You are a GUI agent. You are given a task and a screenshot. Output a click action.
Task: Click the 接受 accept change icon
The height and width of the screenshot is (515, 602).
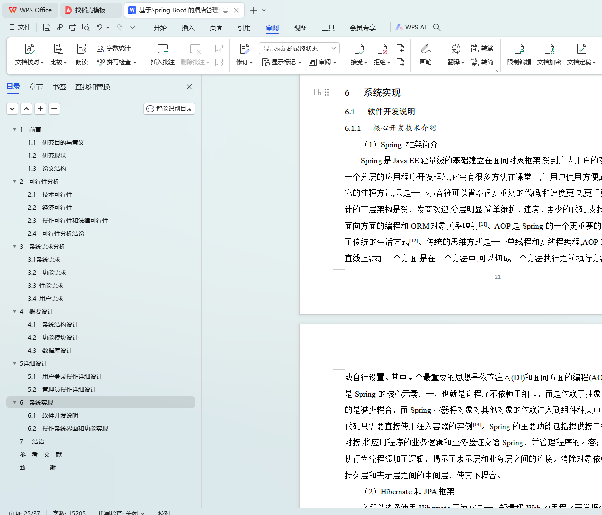(359, 49)
